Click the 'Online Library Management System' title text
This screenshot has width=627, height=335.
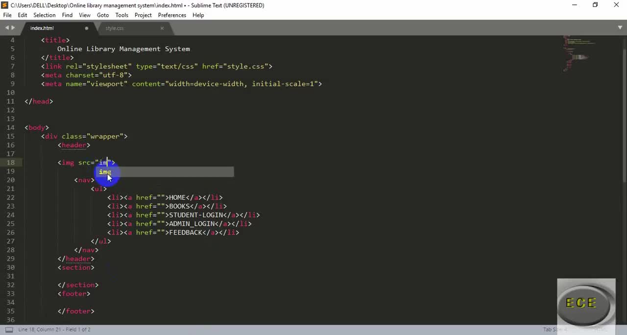coord(123,49)
